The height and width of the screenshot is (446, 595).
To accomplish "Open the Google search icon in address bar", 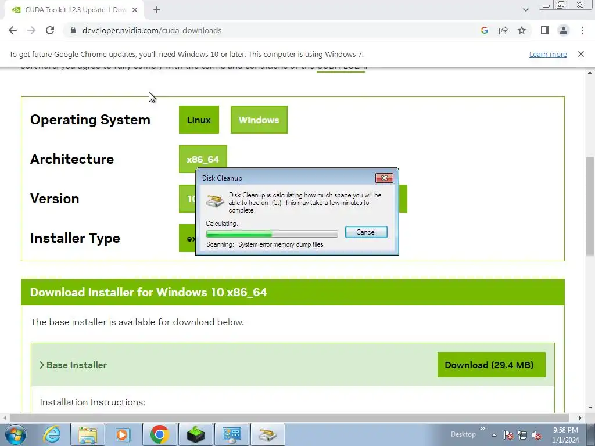I will coord(484,30).
